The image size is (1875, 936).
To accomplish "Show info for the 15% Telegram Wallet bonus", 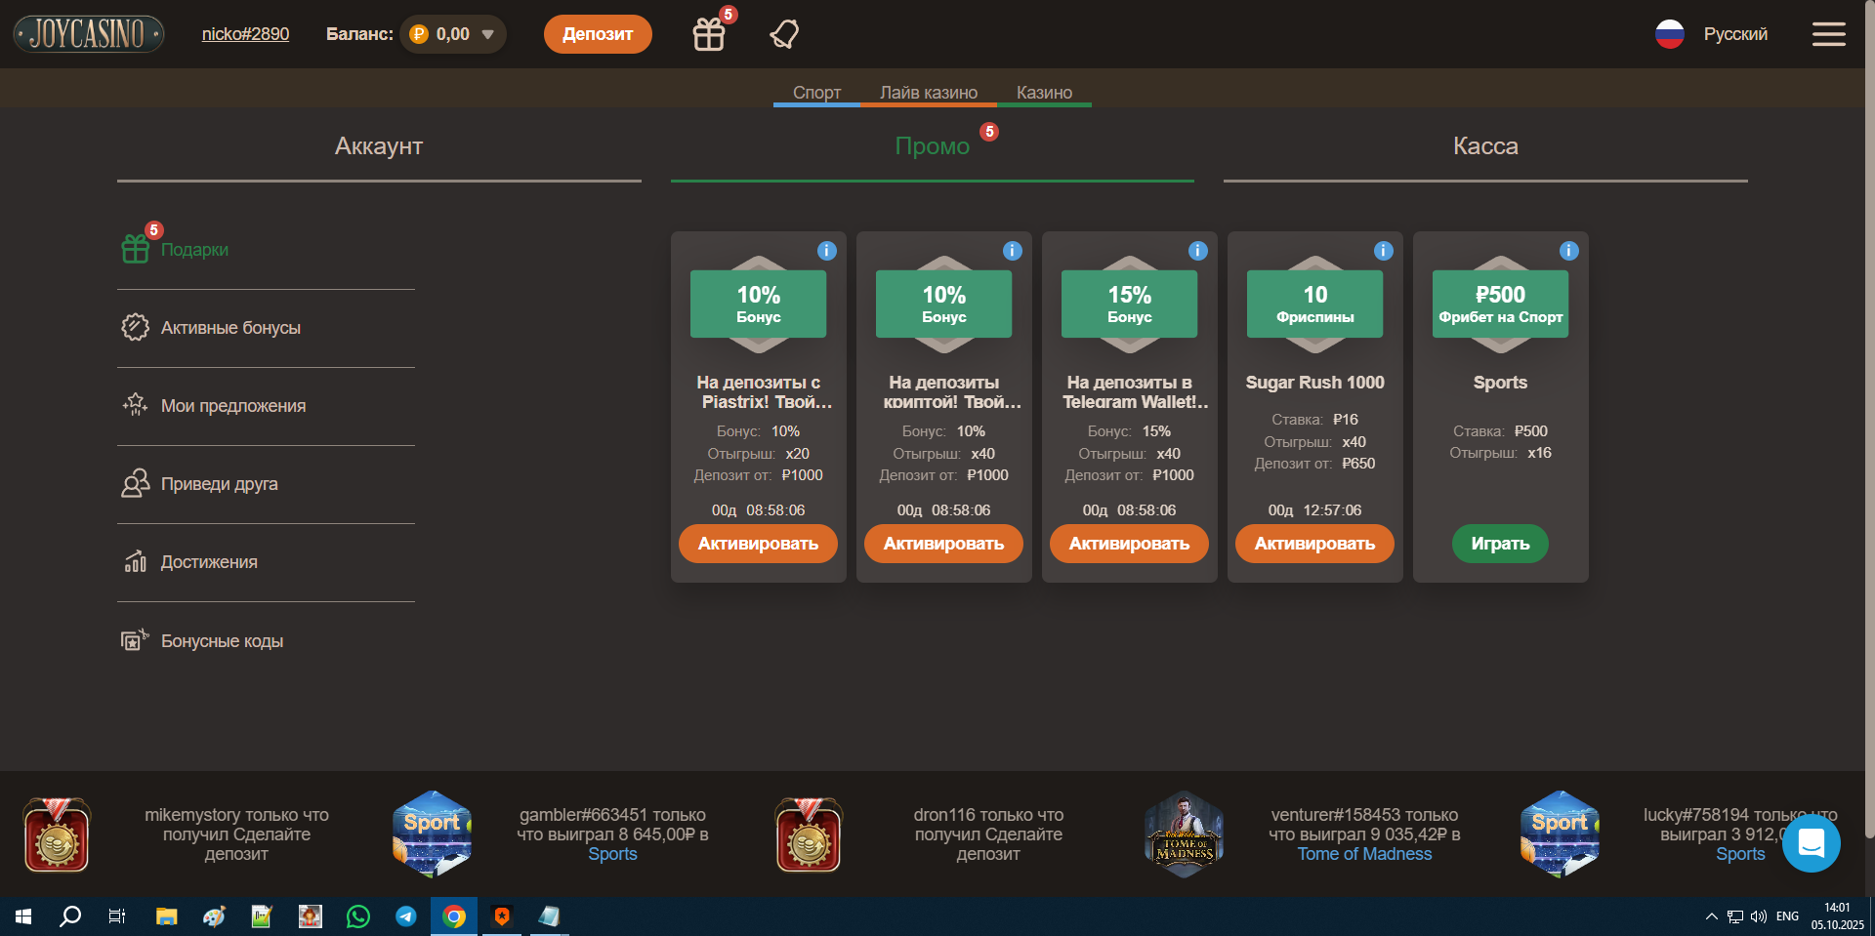I will pos(1197,251).
